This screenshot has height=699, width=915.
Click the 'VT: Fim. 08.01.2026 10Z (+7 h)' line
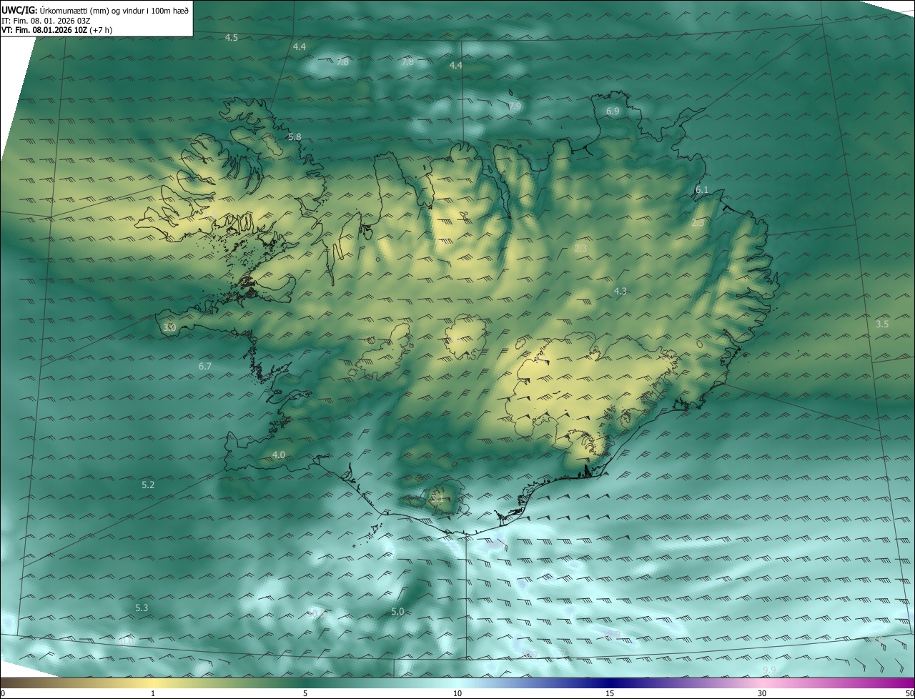[x=56, y=30]
